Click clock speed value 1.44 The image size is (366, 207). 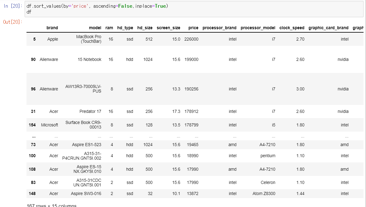tap(300, 194)
